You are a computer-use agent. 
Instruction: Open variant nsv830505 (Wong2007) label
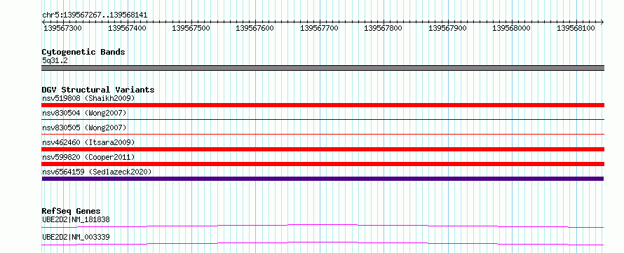84,128
